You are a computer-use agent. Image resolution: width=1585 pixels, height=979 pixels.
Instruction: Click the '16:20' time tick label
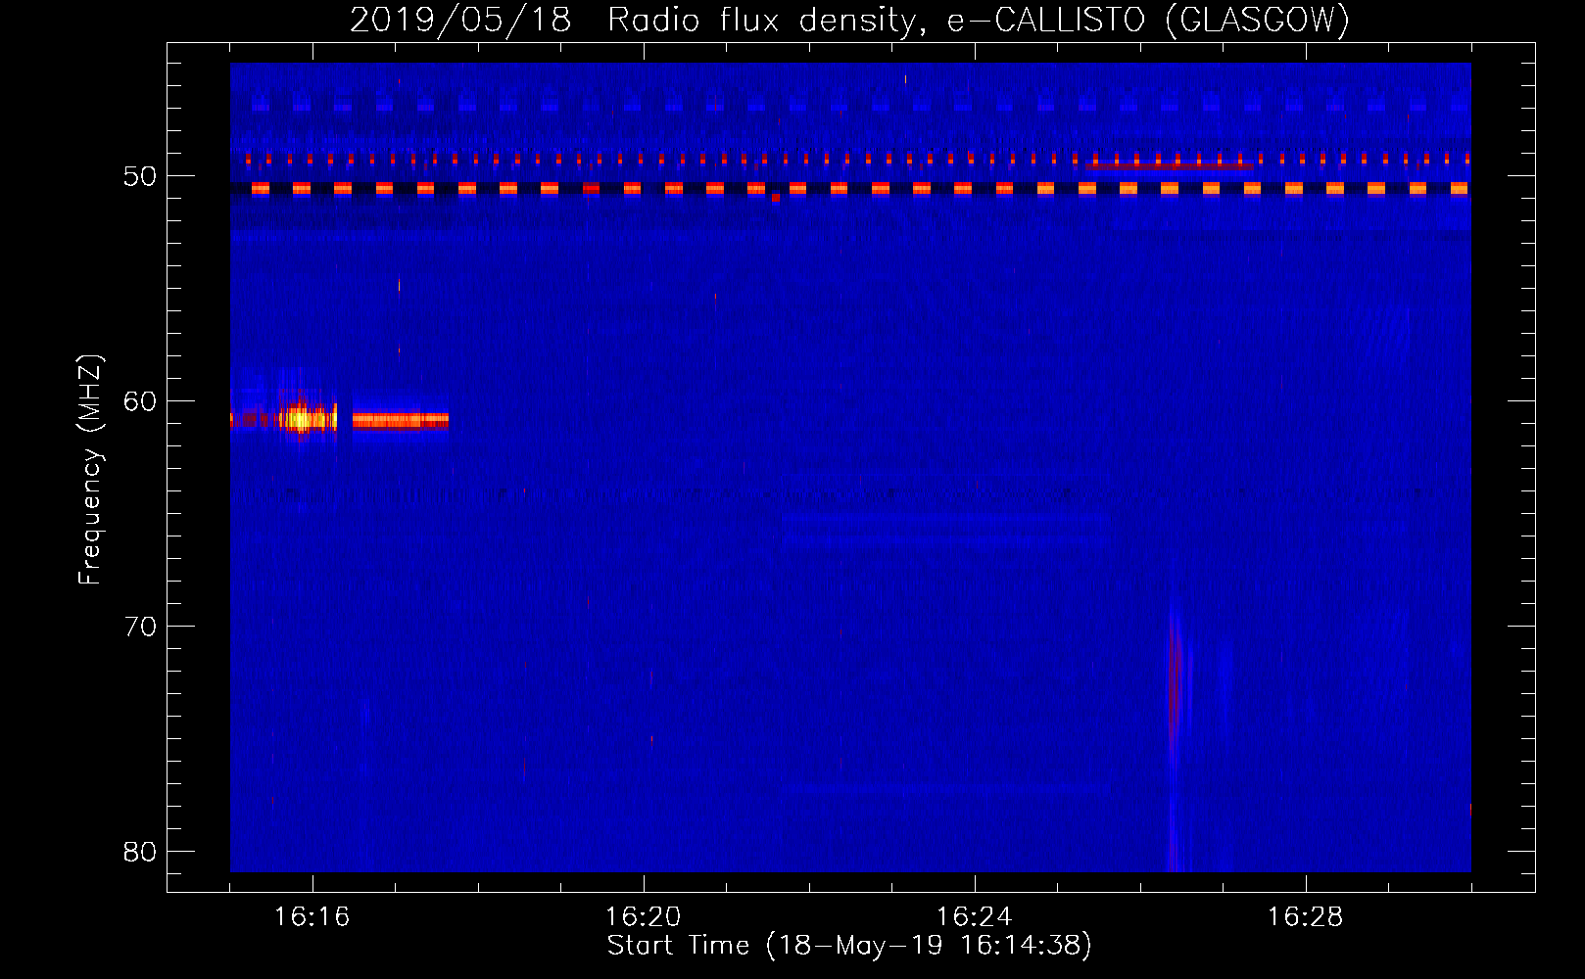(643, 917)
